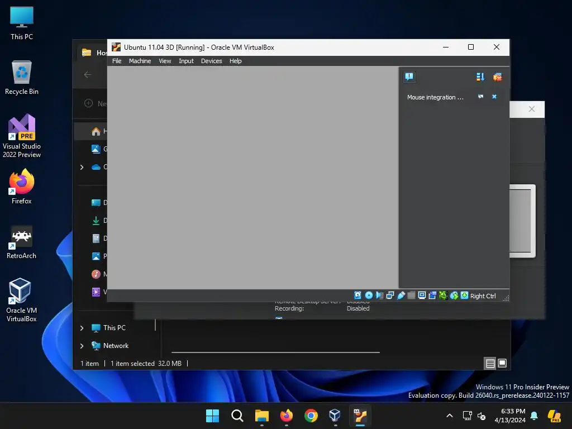Select the RetroArch desktop shortcut
This screenshot has height=429, width=572.
point(22,242)
